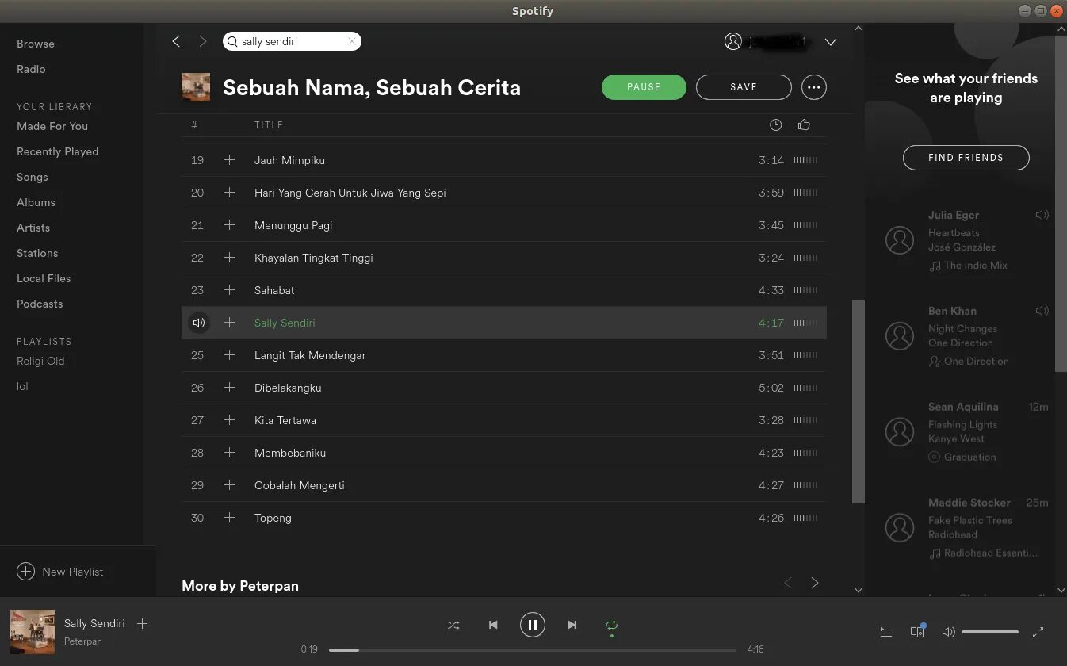Add Sally Sendiri row's plus icon
The image size is (1067, 666).
click(229, 323)
